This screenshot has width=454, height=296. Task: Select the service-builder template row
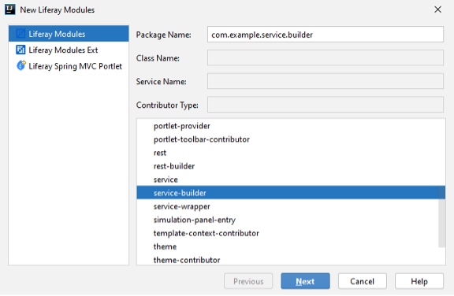click(x=291, y=193)
